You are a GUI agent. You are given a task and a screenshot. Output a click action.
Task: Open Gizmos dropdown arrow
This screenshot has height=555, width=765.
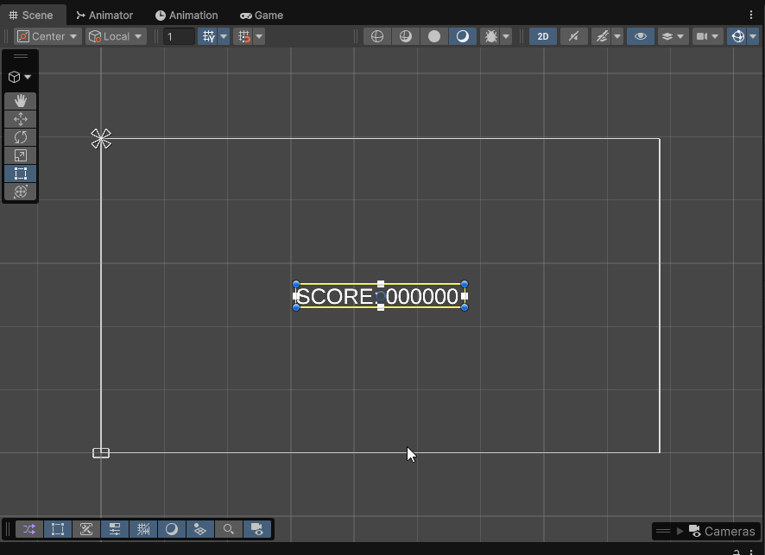coord(753,36)
